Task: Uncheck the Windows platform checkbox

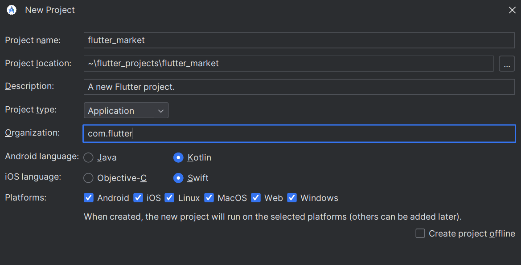Action: (292, 198)
